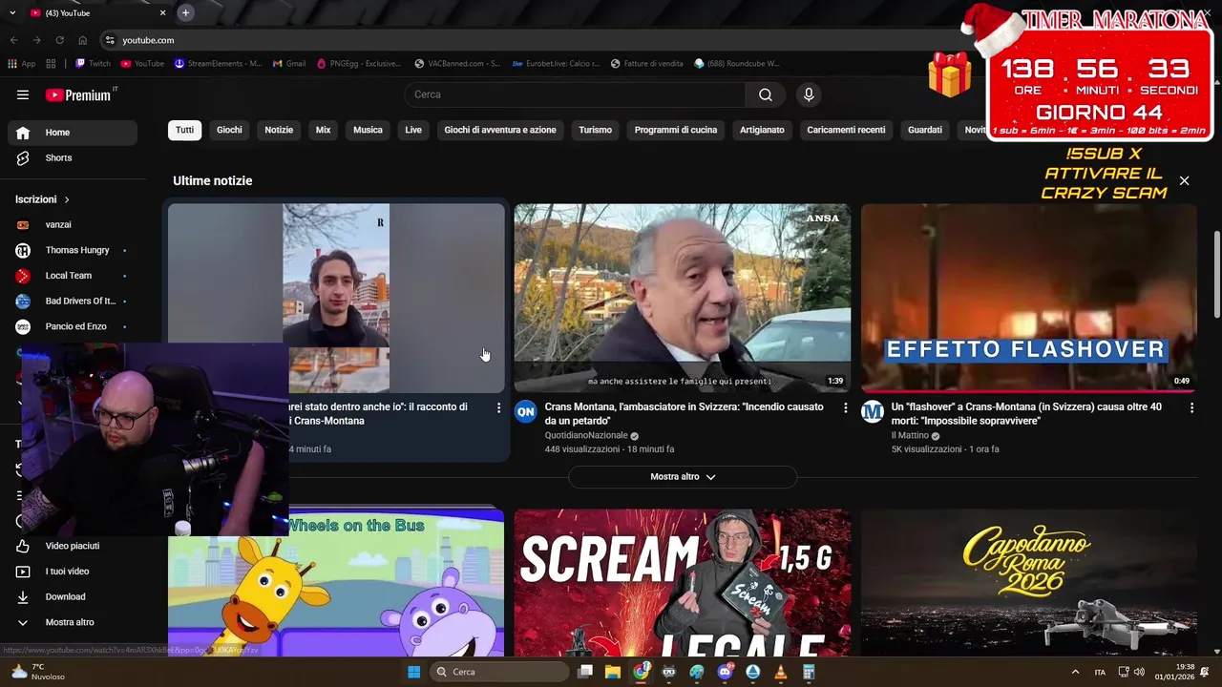Viewport: 1222px width, 687px height.
Task: Open VLC from the taskbar
Action: pos(781,672)
